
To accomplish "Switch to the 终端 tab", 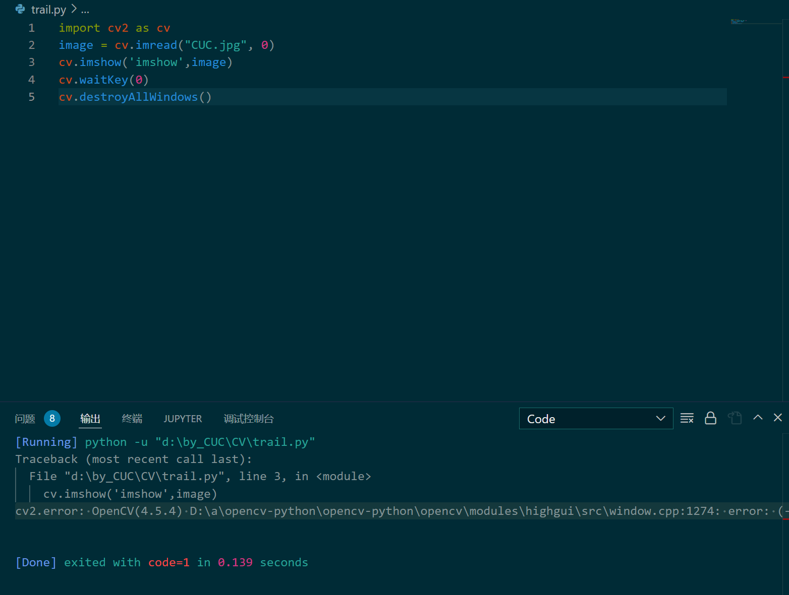I will (x=132, y=418).
